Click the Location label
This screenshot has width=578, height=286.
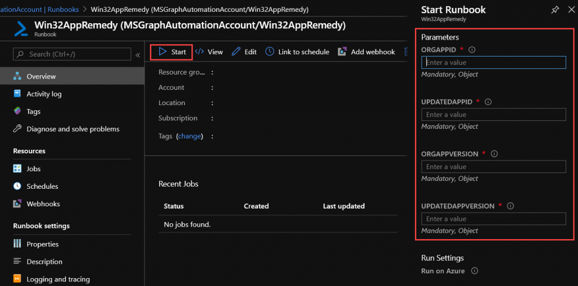click(172, 103)
